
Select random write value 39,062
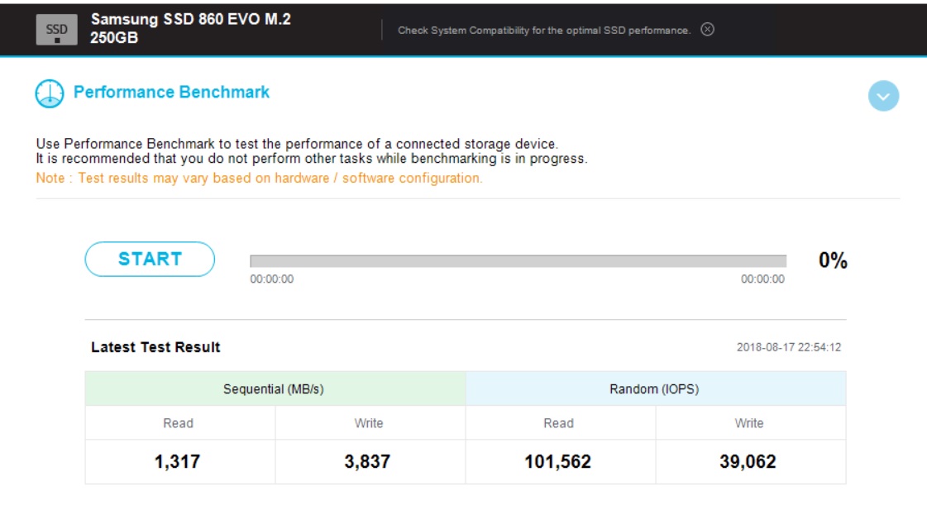(748, 461)
